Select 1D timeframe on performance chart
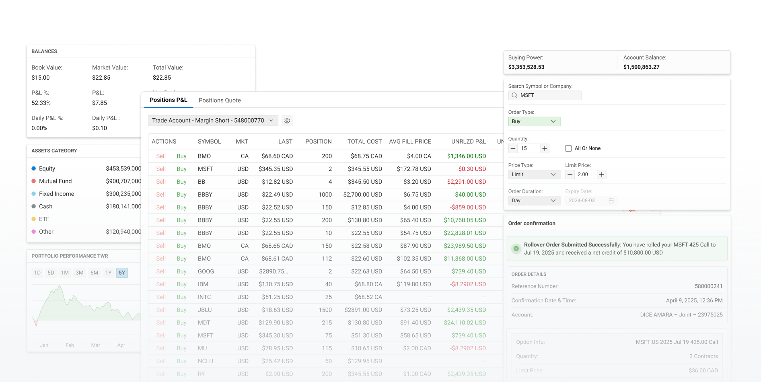Image resolution: width=761 pixels, height=382 pixels. click(37, 272)
